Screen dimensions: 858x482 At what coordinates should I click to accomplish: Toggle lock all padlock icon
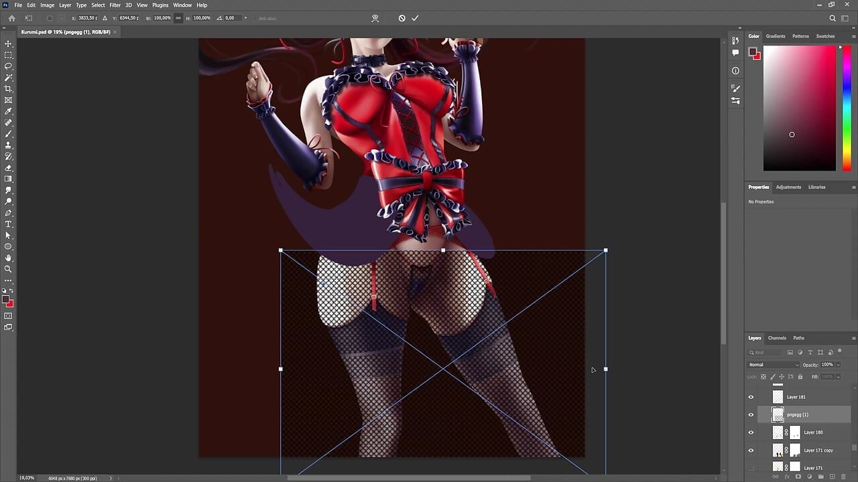point(801,377)
